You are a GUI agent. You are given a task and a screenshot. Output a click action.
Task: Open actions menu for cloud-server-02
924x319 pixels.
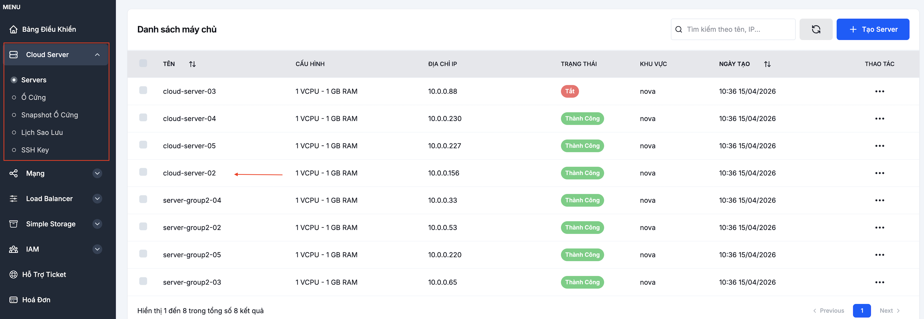(x=880, y=173)
